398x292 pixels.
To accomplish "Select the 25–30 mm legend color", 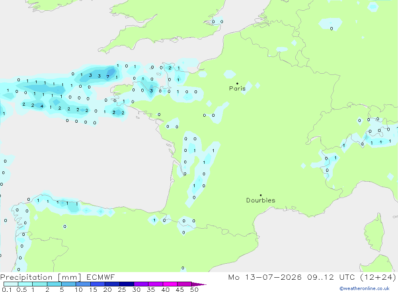I will (x=127, y=284).
